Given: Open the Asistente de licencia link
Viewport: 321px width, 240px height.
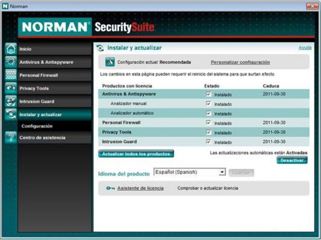Looking at the screenshot, I should point(140,188).
